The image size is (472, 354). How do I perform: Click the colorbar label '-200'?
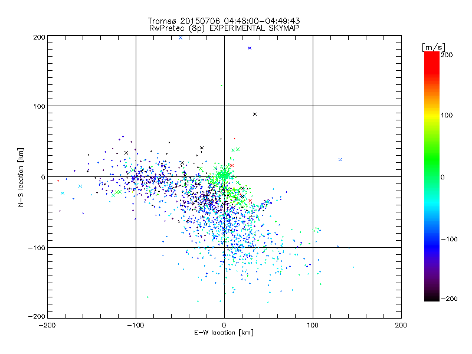449,299
